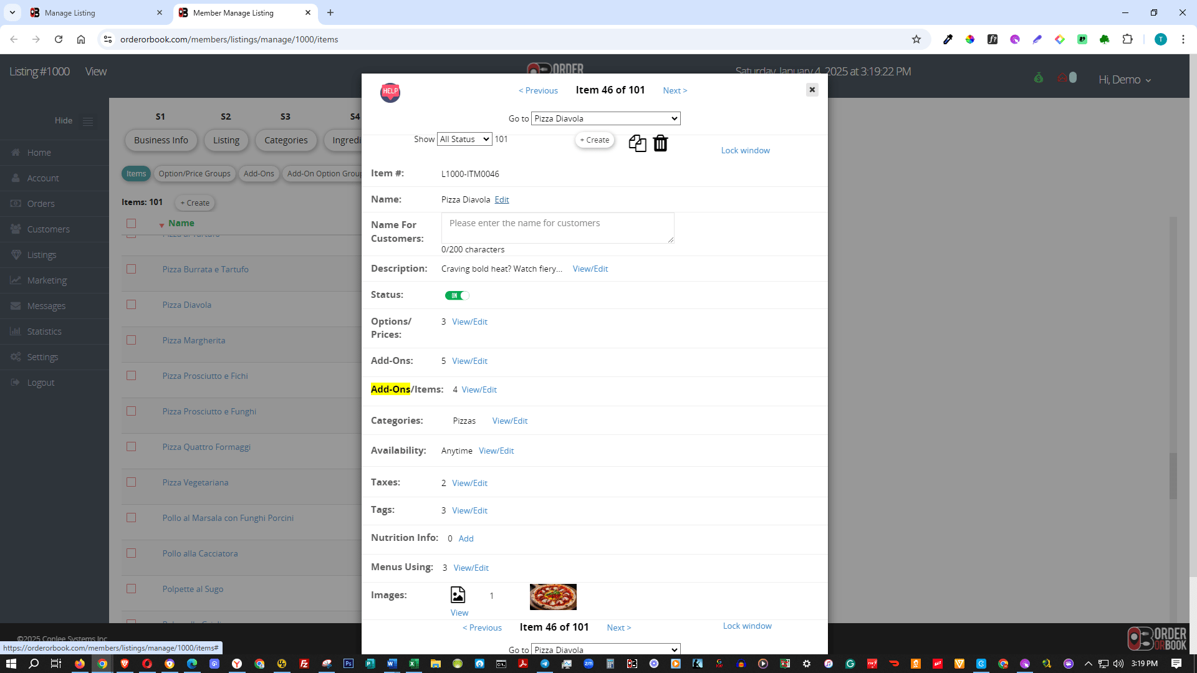Check the Pizza Diavola row checkbox
Viewport: 1197px width, 673px height.
131,305
